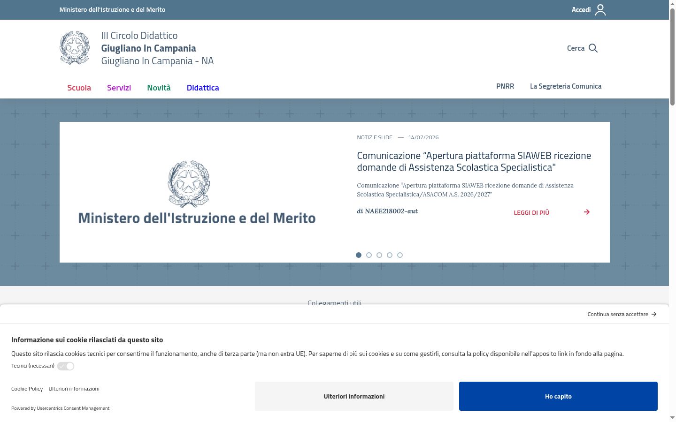Viewport: 676px width, 422px height.
Task: Click the Accedi user profile icon
Action: pos(600,10)
